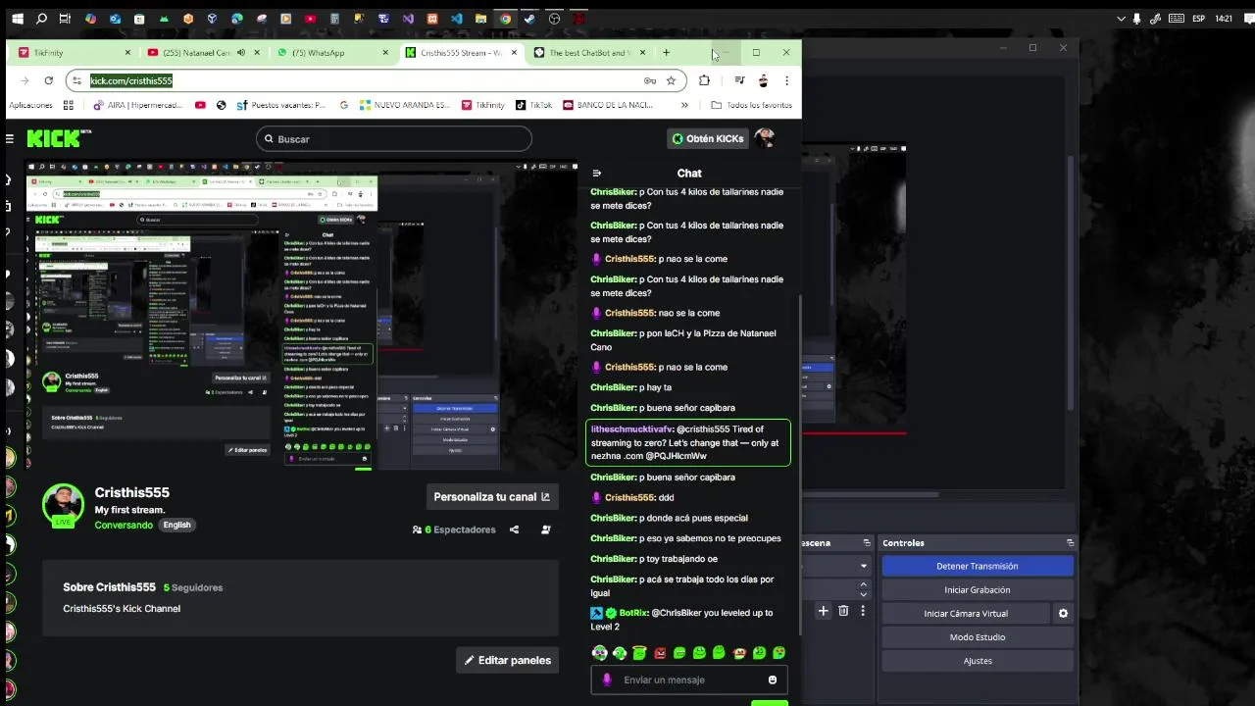Click Iniciar Cámara Virtual in OBS
The height and width of the screenshot is (706, 1255).
point(966,614)
